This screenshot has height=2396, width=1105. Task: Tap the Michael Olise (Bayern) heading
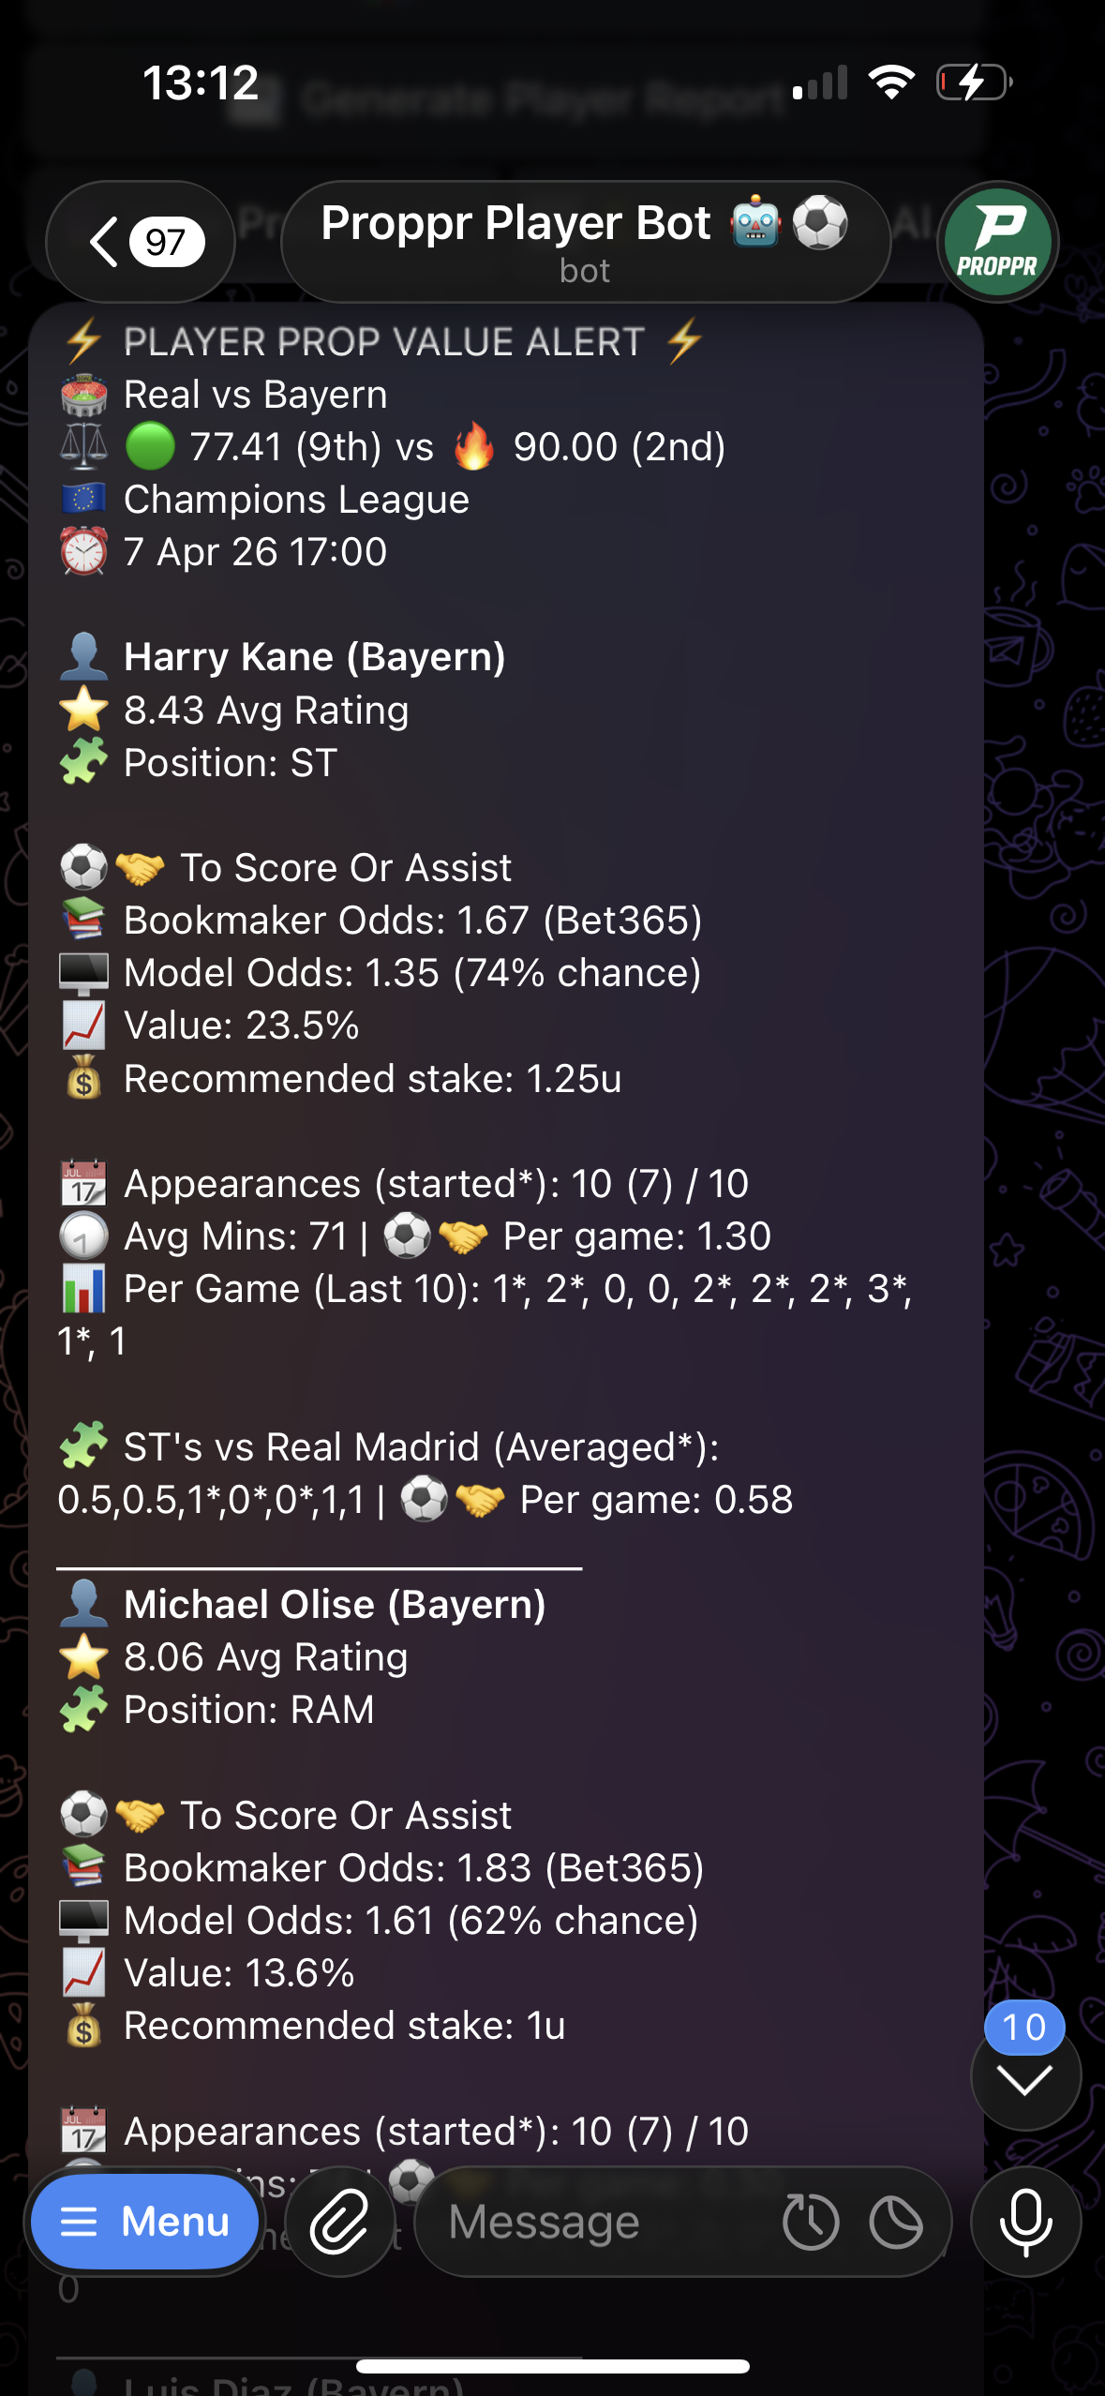pyautogui.click(x=335, y=1604)
